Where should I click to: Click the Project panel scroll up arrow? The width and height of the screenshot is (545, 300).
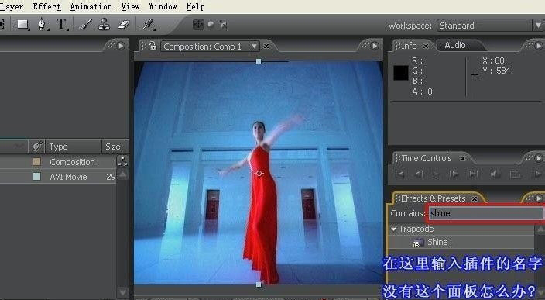tap(122, 174)
